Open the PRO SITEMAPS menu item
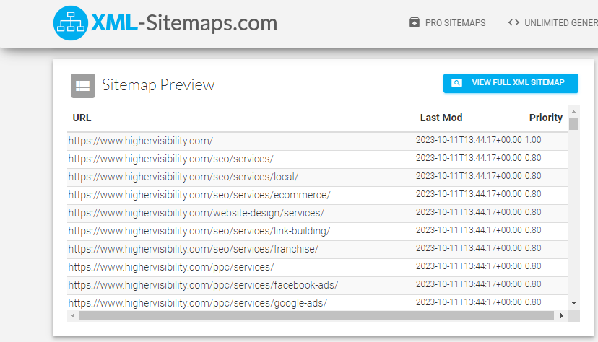 (456, 23)
